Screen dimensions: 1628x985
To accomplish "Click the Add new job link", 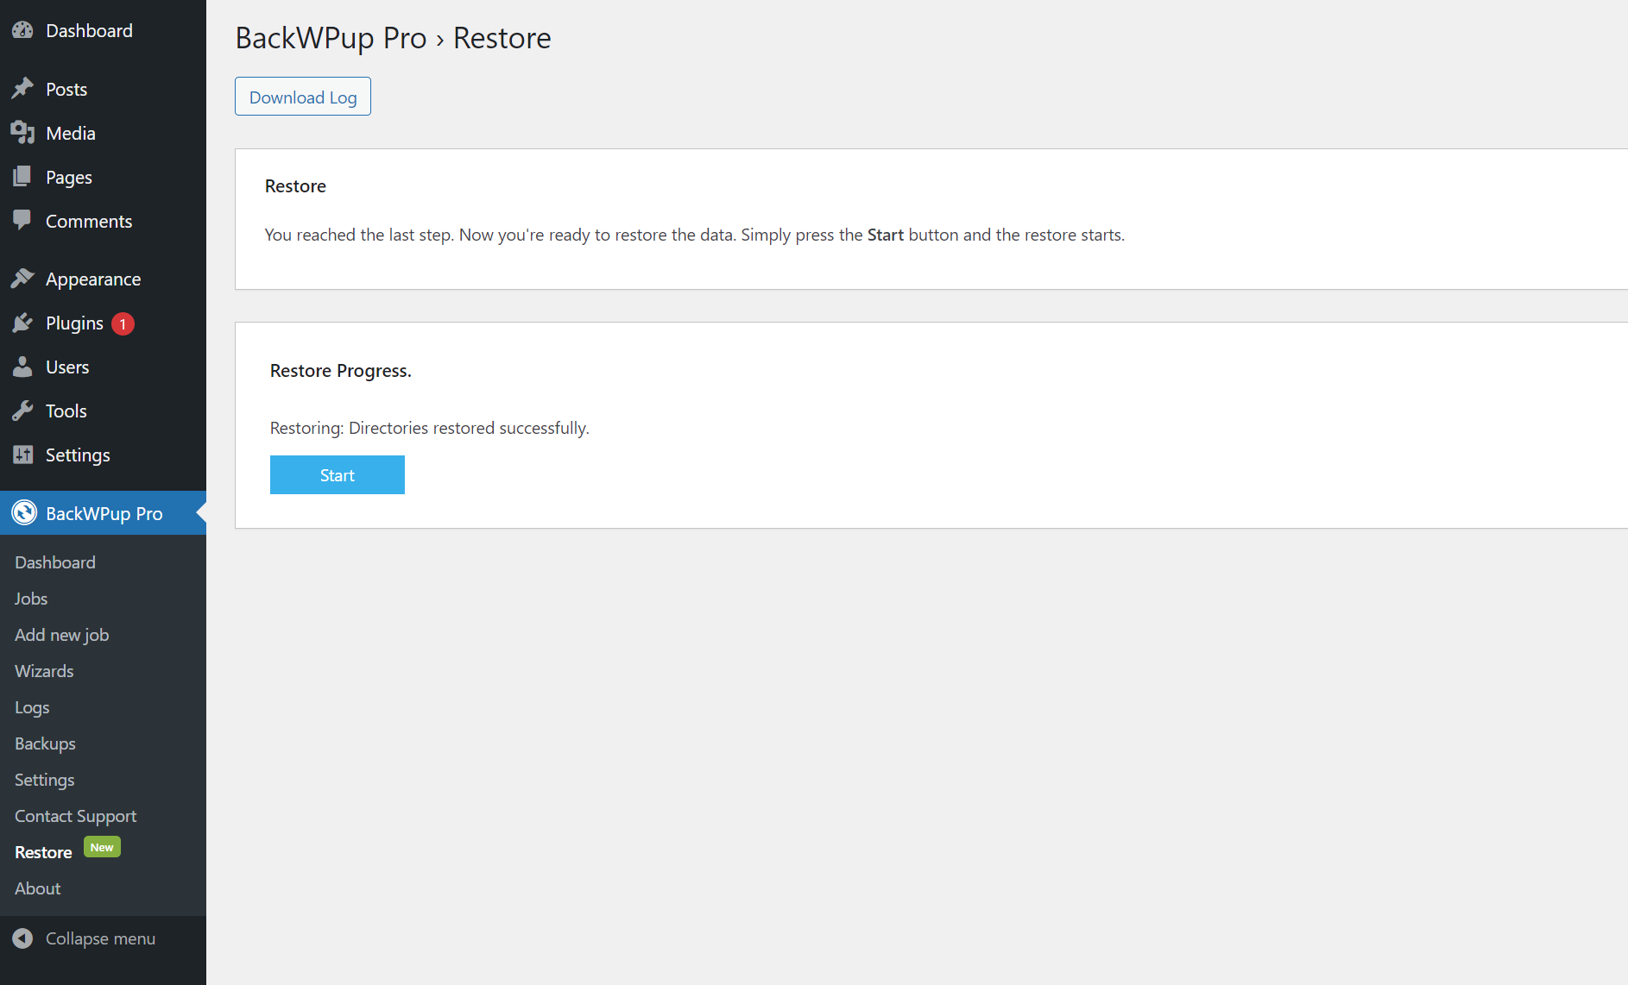I will (62, 635).
